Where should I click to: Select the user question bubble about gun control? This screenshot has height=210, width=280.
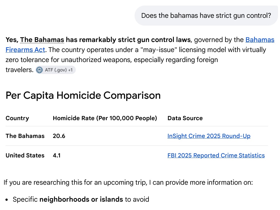(206, 16)
